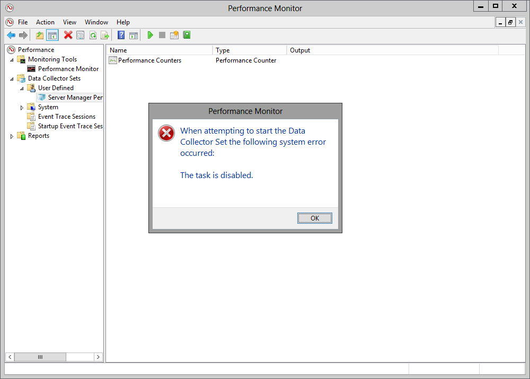Start the Data Collector Set with green play icon
The width and height of the screenshot is (530, 379).
[x=150, y=35]
